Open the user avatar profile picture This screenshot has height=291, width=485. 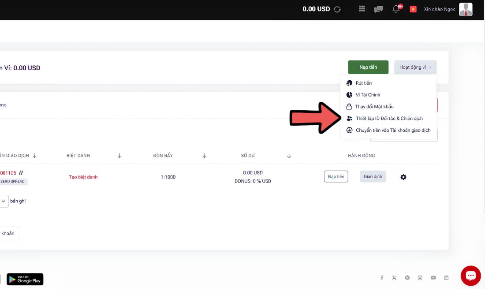click(466, 9)
